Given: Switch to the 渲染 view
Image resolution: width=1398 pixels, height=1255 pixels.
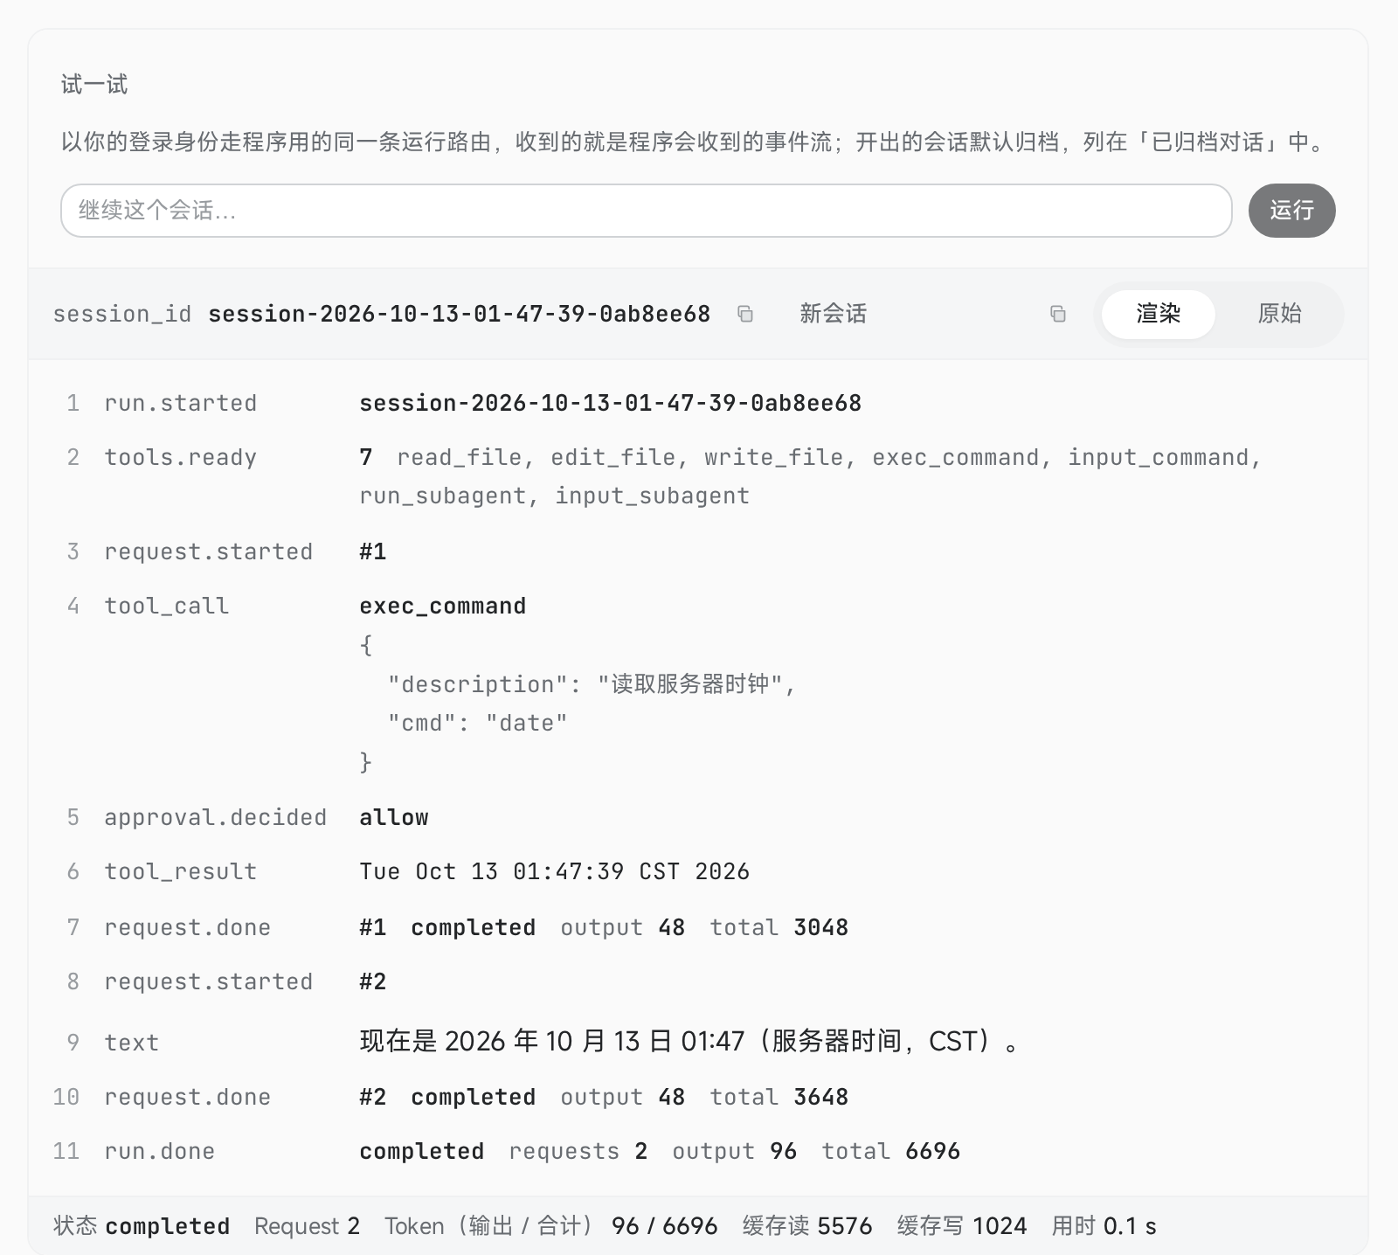Looking at the screenshot, I should (1158, 314).
